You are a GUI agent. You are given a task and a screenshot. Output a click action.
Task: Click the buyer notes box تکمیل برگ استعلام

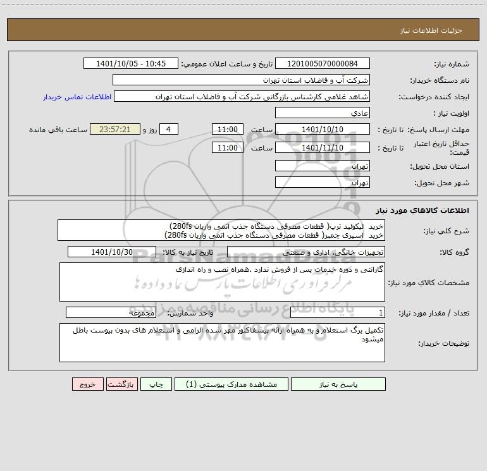click(222, 343)
